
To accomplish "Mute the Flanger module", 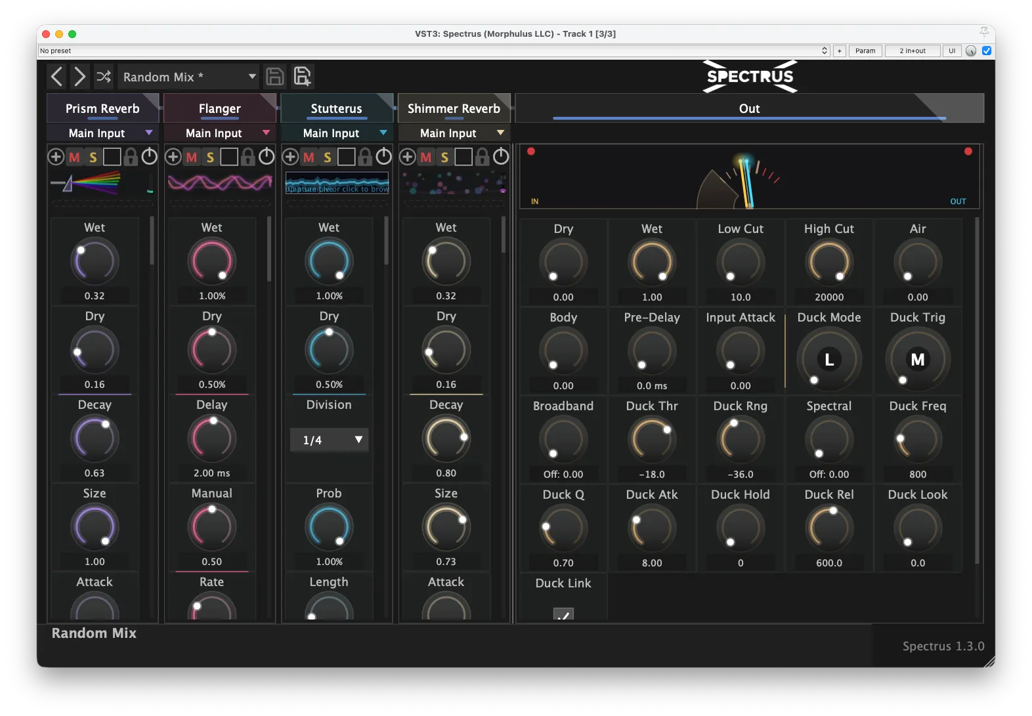I will click(192, 157).
